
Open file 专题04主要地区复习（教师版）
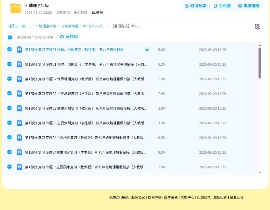[86, 138]
